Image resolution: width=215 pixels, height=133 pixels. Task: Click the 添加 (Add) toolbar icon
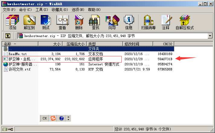click(12, 22)
